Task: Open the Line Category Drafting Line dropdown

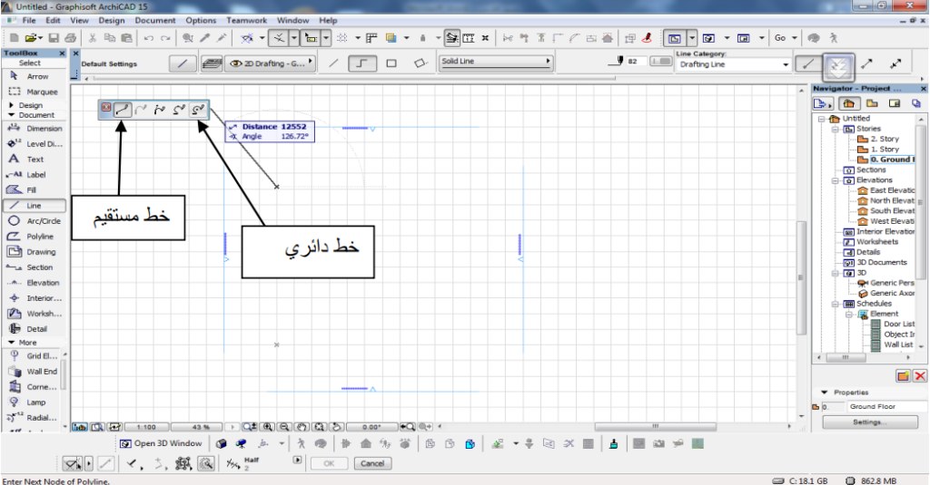Action: click(734, 64)
